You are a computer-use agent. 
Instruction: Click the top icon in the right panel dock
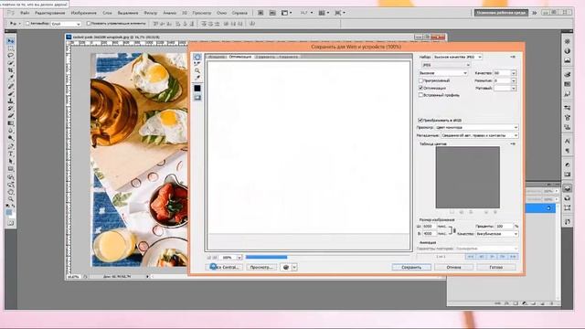pos(568,41)
